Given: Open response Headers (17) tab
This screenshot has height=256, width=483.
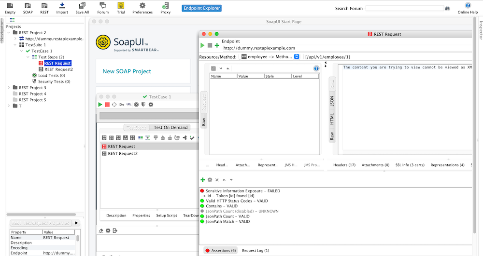Looking at the screenshot, I should pyautogui.click(x=344, y=165).
